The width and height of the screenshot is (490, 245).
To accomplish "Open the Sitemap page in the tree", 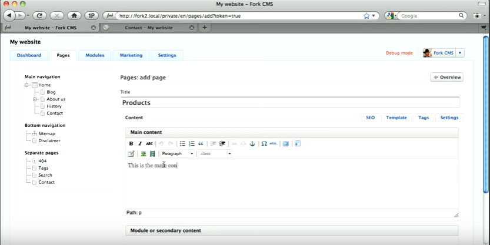I will tap(46, 133).
